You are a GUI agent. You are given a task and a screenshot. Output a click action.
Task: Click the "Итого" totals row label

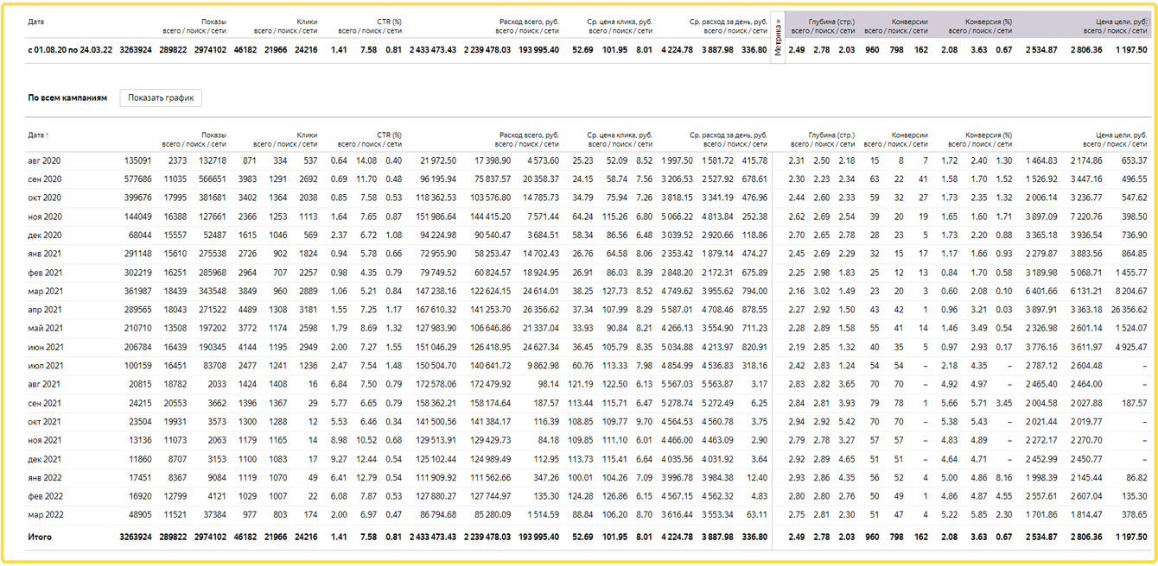point(40,538)
